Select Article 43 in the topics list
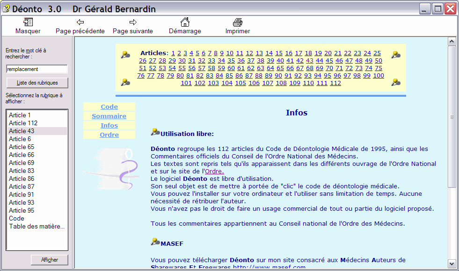 click(x=37, y=131)
